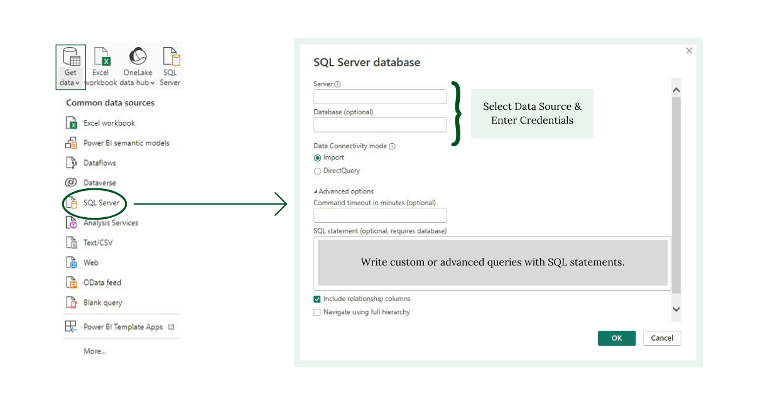Viewport: 770px width, 408px height.
Task: Choose Dataverse menu entry
Action: (x=100, y=183)
